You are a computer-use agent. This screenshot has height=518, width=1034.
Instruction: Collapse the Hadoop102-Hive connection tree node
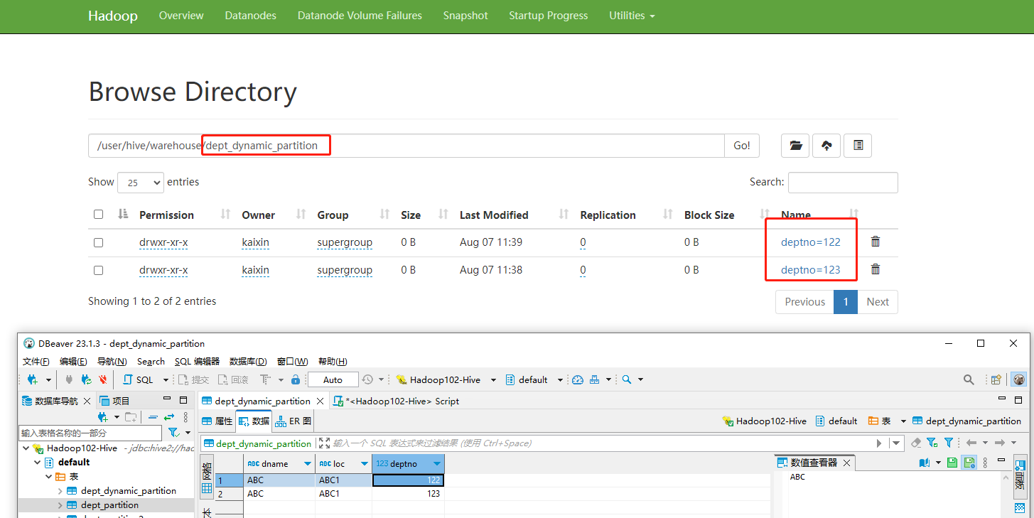click(x=26, y=448)
